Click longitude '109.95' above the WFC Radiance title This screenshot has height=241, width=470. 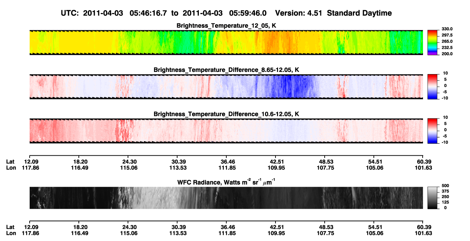(x=276, y=168)
